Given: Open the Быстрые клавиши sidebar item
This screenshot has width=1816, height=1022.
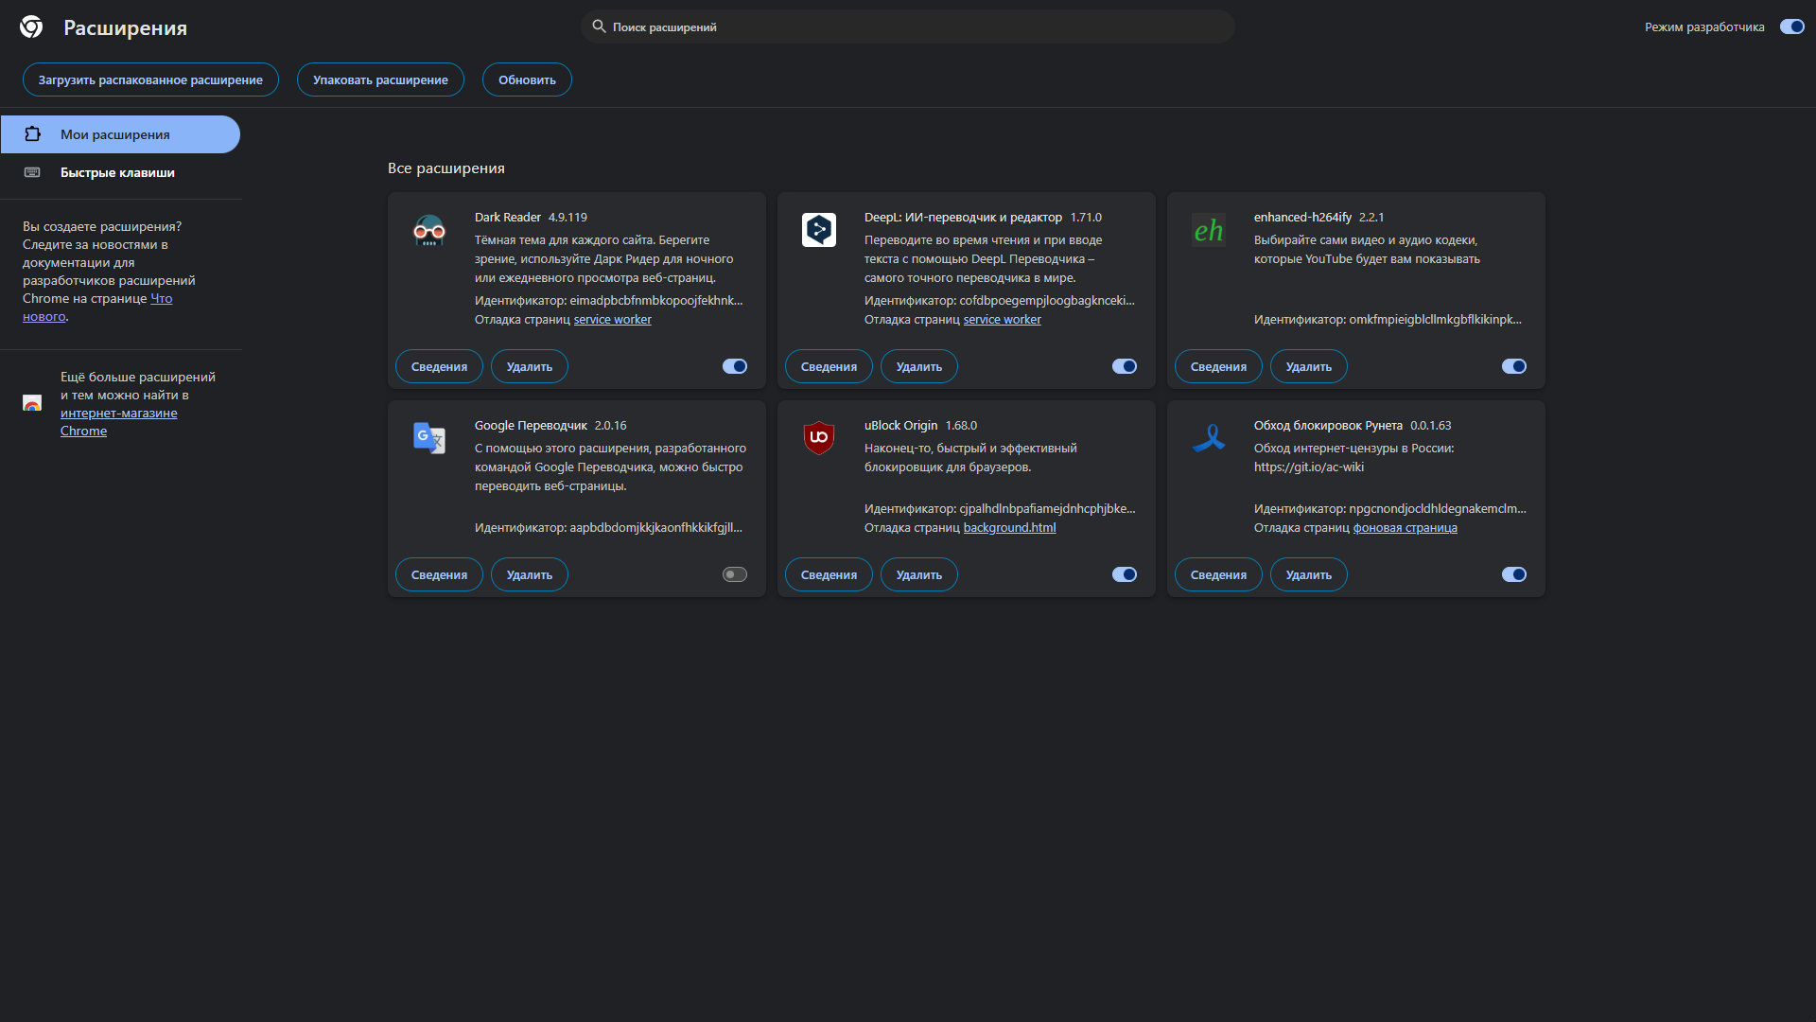Looking at the screenshot, I should [117, 172].
